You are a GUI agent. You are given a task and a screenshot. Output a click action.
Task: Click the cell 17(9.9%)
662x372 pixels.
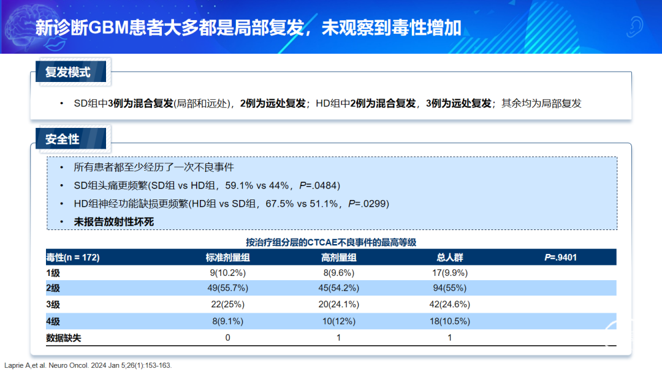pos(450,273)
